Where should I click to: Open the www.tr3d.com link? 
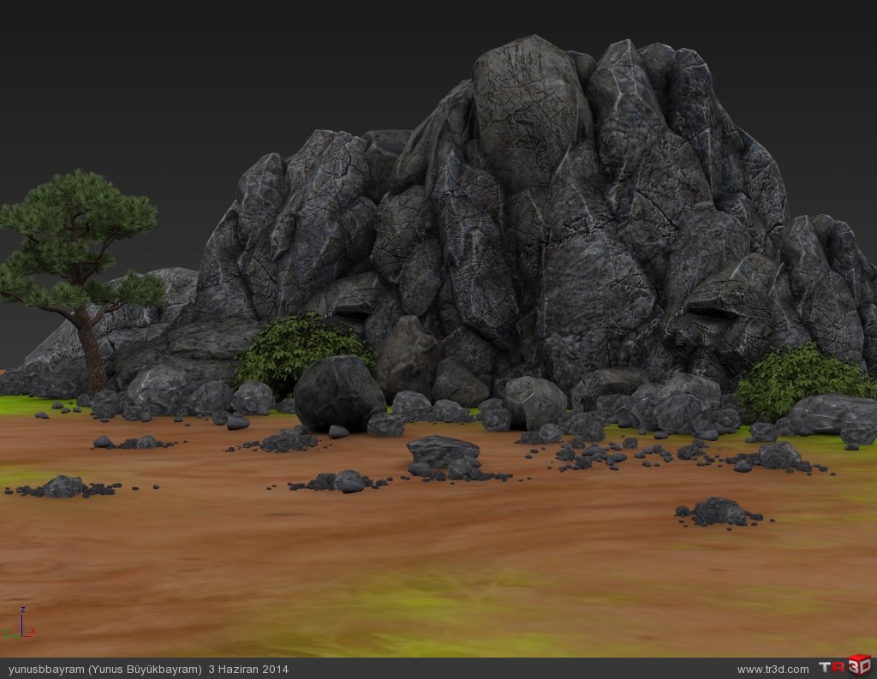tap(773, 670)
